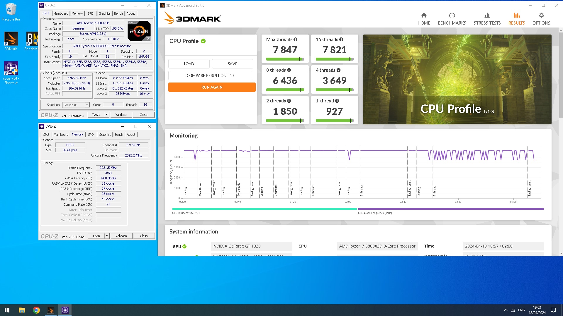Open Memory tab in top CPU-Z window
This screenshot has height=316, width=563.
tap(77, 13)
